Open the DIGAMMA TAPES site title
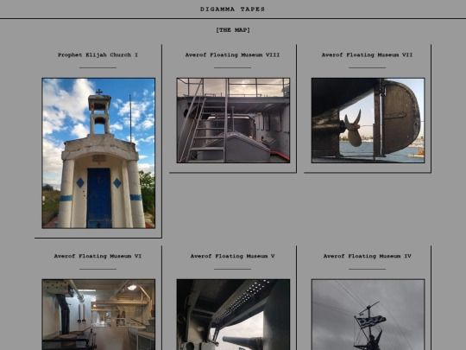 232,10
